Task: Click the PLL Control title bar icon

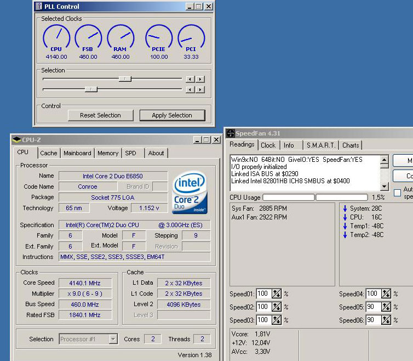Action: click(38, 7)
